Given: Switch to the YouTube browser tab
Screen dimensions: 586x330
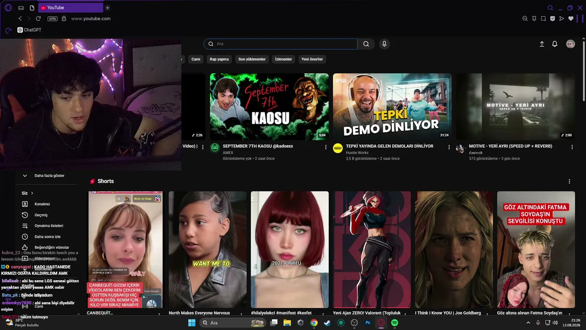Looking at the screenshot, I should point(71,8).
